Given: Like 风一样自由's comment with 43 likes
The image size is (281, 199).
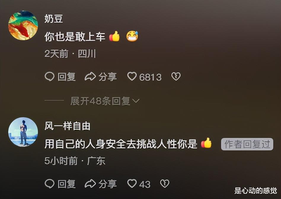Looking at the screenshot, I should pyautogui.click(x=132, y=184).
